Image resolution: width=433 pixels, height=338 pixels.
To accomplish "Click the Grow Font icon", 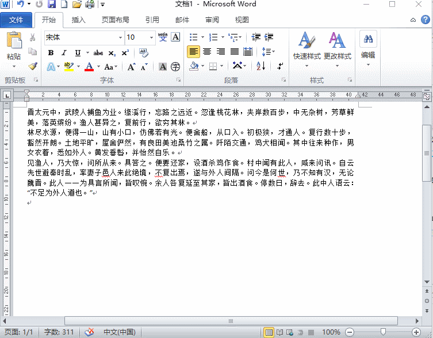I will pos(131,67).
